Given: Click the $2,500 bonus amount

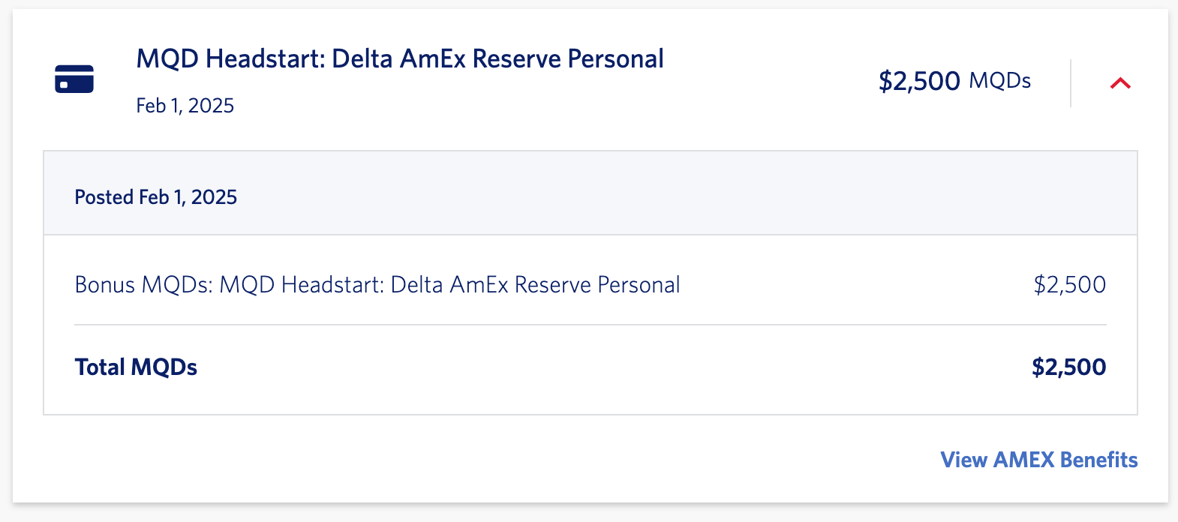Looking at the screenshot, I should (x=1070, y=285).
